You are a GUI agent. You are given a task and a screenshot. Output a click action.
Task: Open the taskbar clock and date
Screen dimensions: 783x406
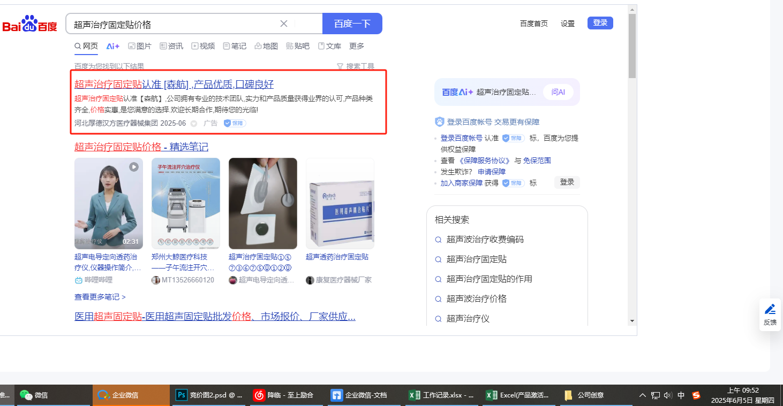point(743,395)
